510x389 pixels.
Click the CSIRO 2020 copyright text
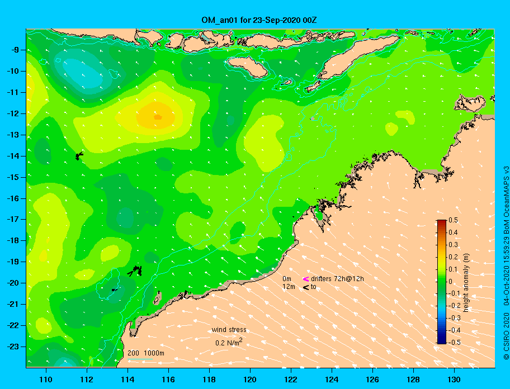[x=506, y=262]
